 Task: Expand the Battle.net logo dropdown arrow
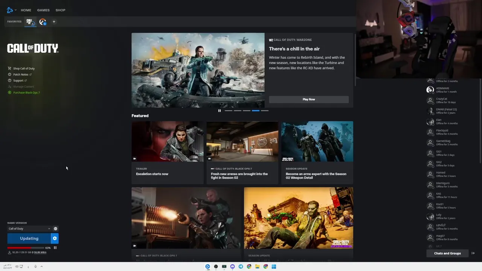15,10
